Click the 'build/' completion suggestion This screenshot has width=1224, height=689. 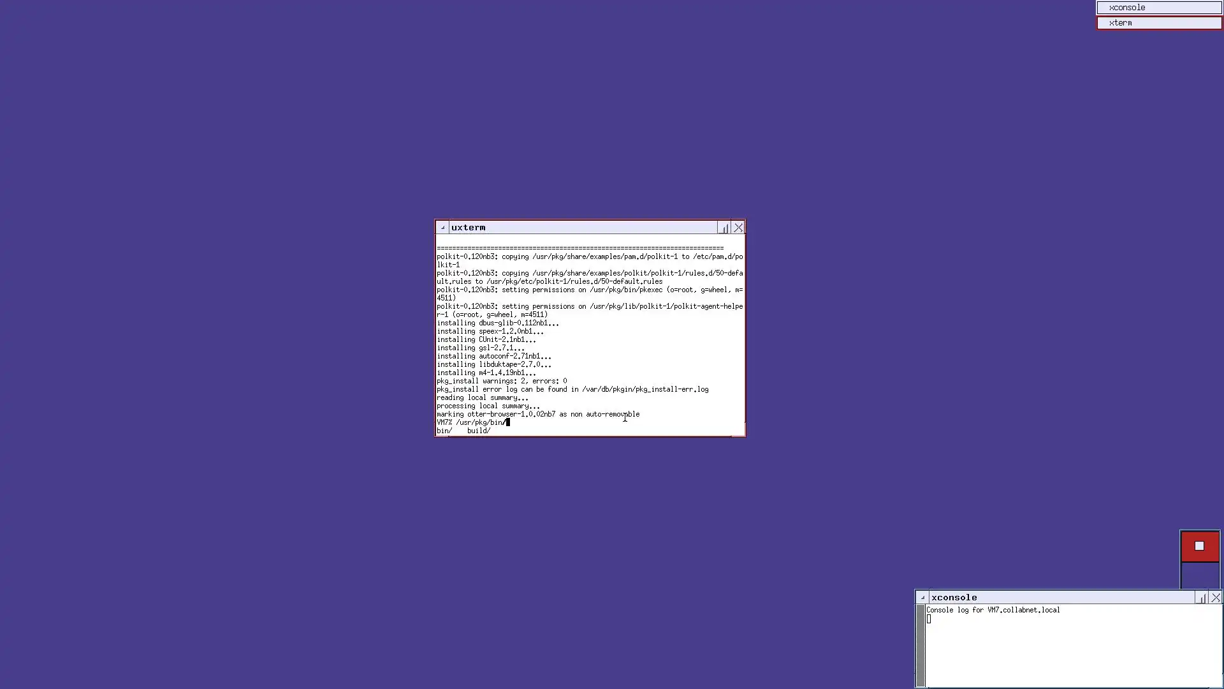(x=479, y=431)
